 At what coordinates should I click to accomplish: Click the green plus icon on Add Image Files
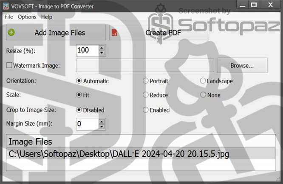coord(11,32)
